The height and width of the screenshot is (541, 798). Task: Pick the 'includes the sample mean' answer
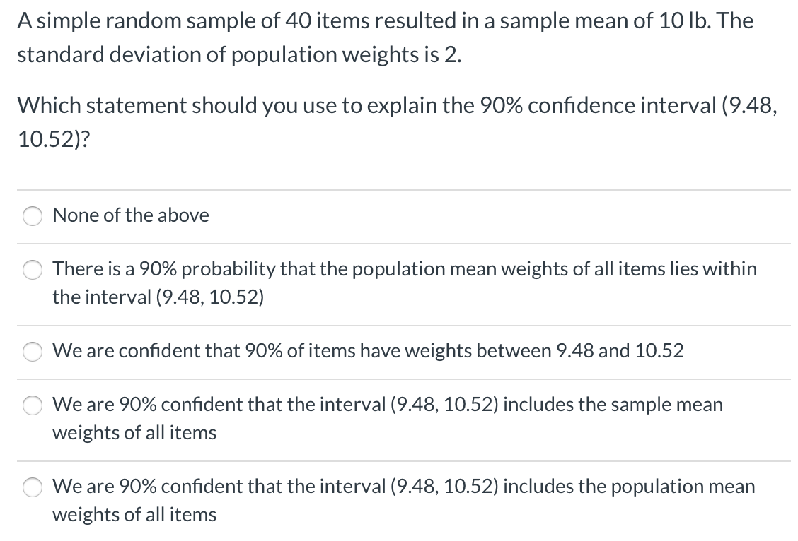(x=32, y=405)
